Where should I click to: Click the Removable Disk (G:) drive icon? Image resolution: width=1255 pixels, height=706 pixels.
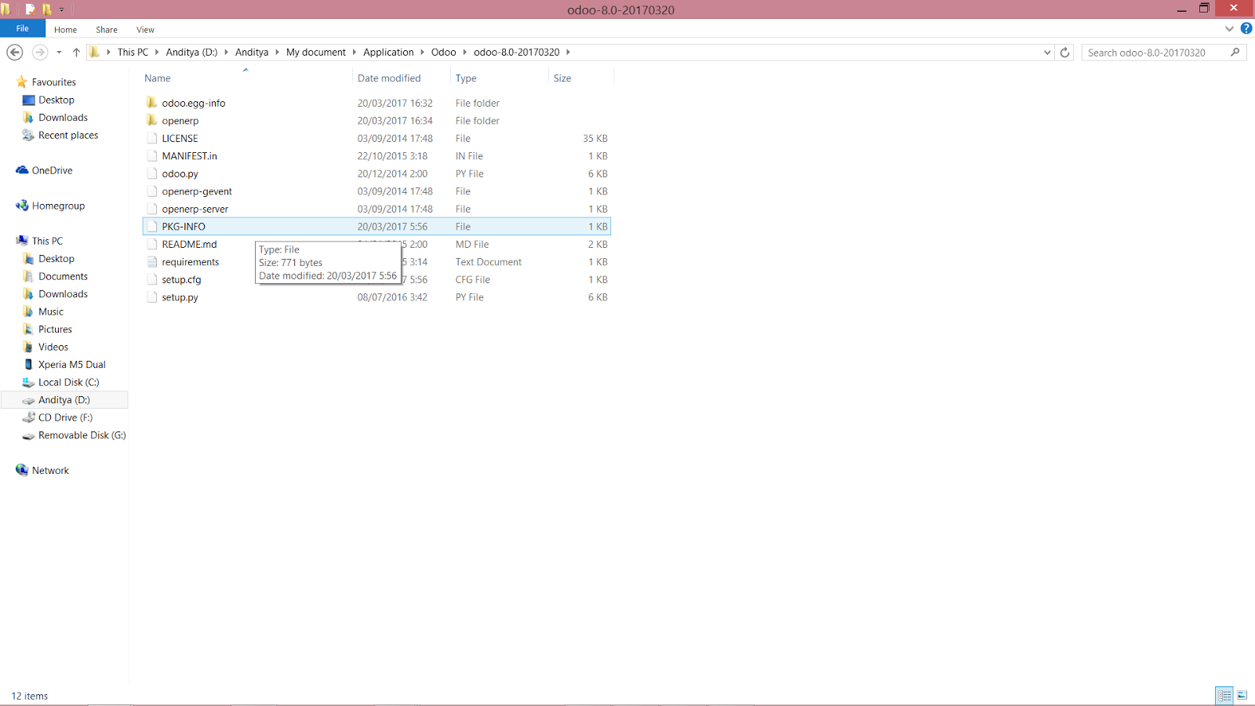[x=28, y=435]
